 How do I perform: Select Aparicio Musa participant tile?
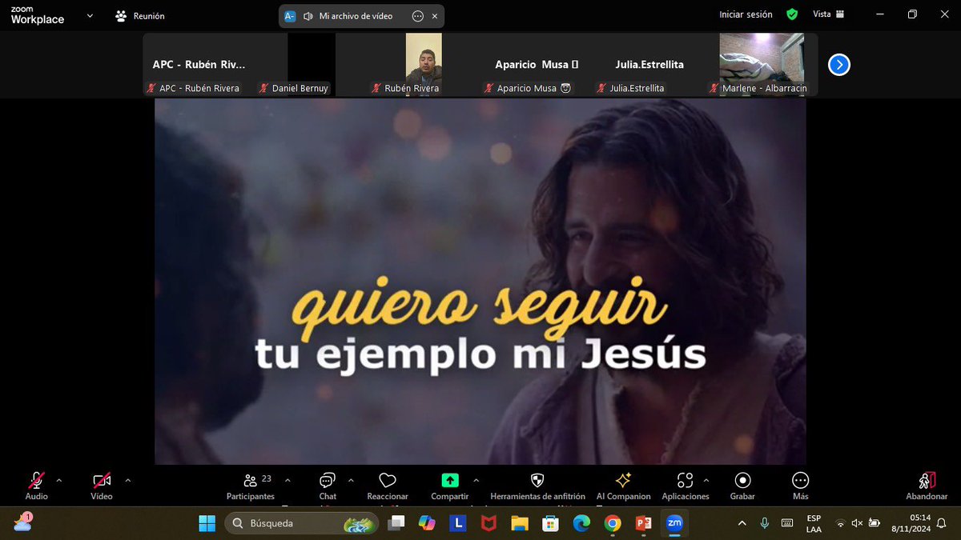pos(536,65)
